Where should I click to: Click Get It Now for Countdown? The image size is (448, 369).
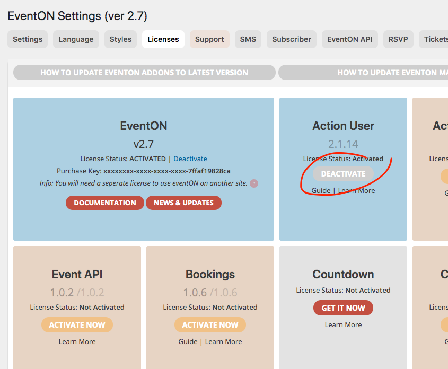(x=343, y=308)
